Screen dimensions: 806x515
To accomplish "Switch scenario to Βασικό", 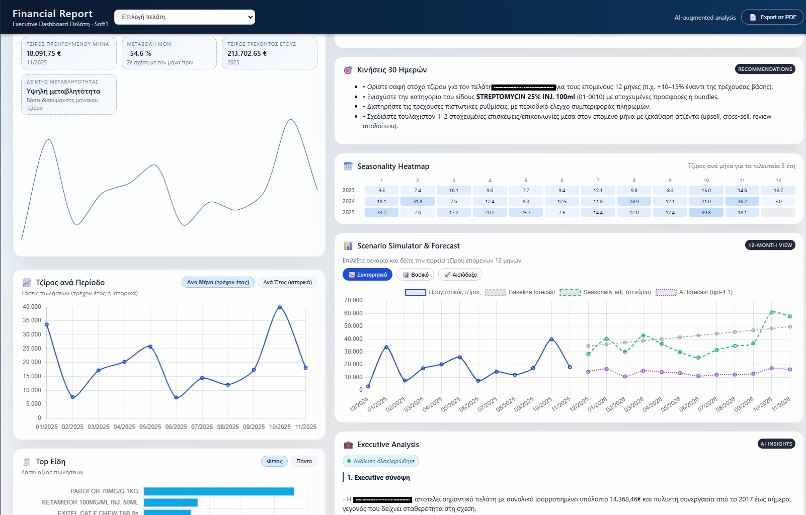I will point(415,275).
